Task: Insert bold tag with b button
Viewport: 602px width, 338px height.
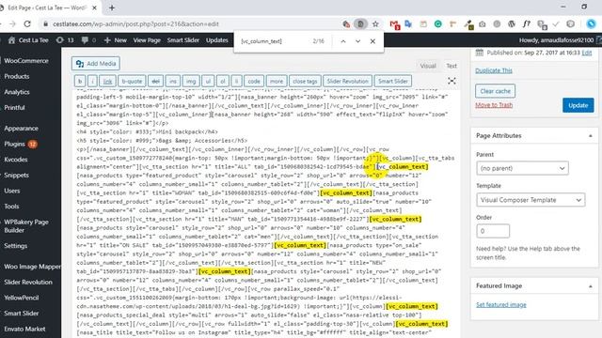Action: click(x=80, y=82)
